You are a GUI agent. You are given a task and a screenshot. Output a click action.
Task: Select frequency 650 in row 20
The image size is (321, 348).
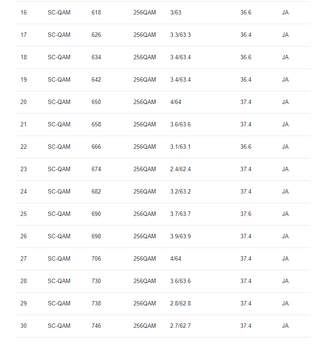[x=96, y=102]
